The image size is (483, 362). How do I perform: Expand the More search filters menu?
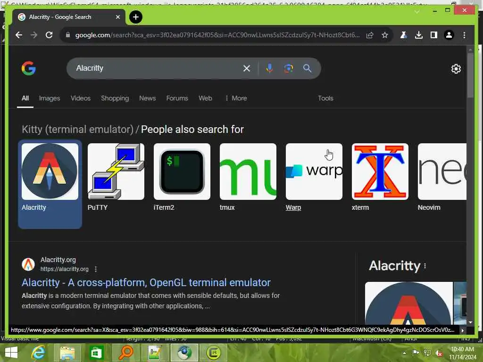pyautogui.click(x=236, y=98)
